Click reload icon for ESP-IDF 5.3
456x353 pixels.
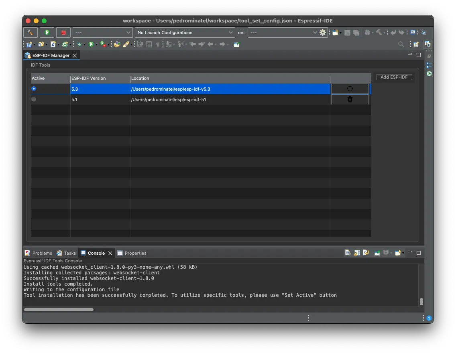(350, 89)
